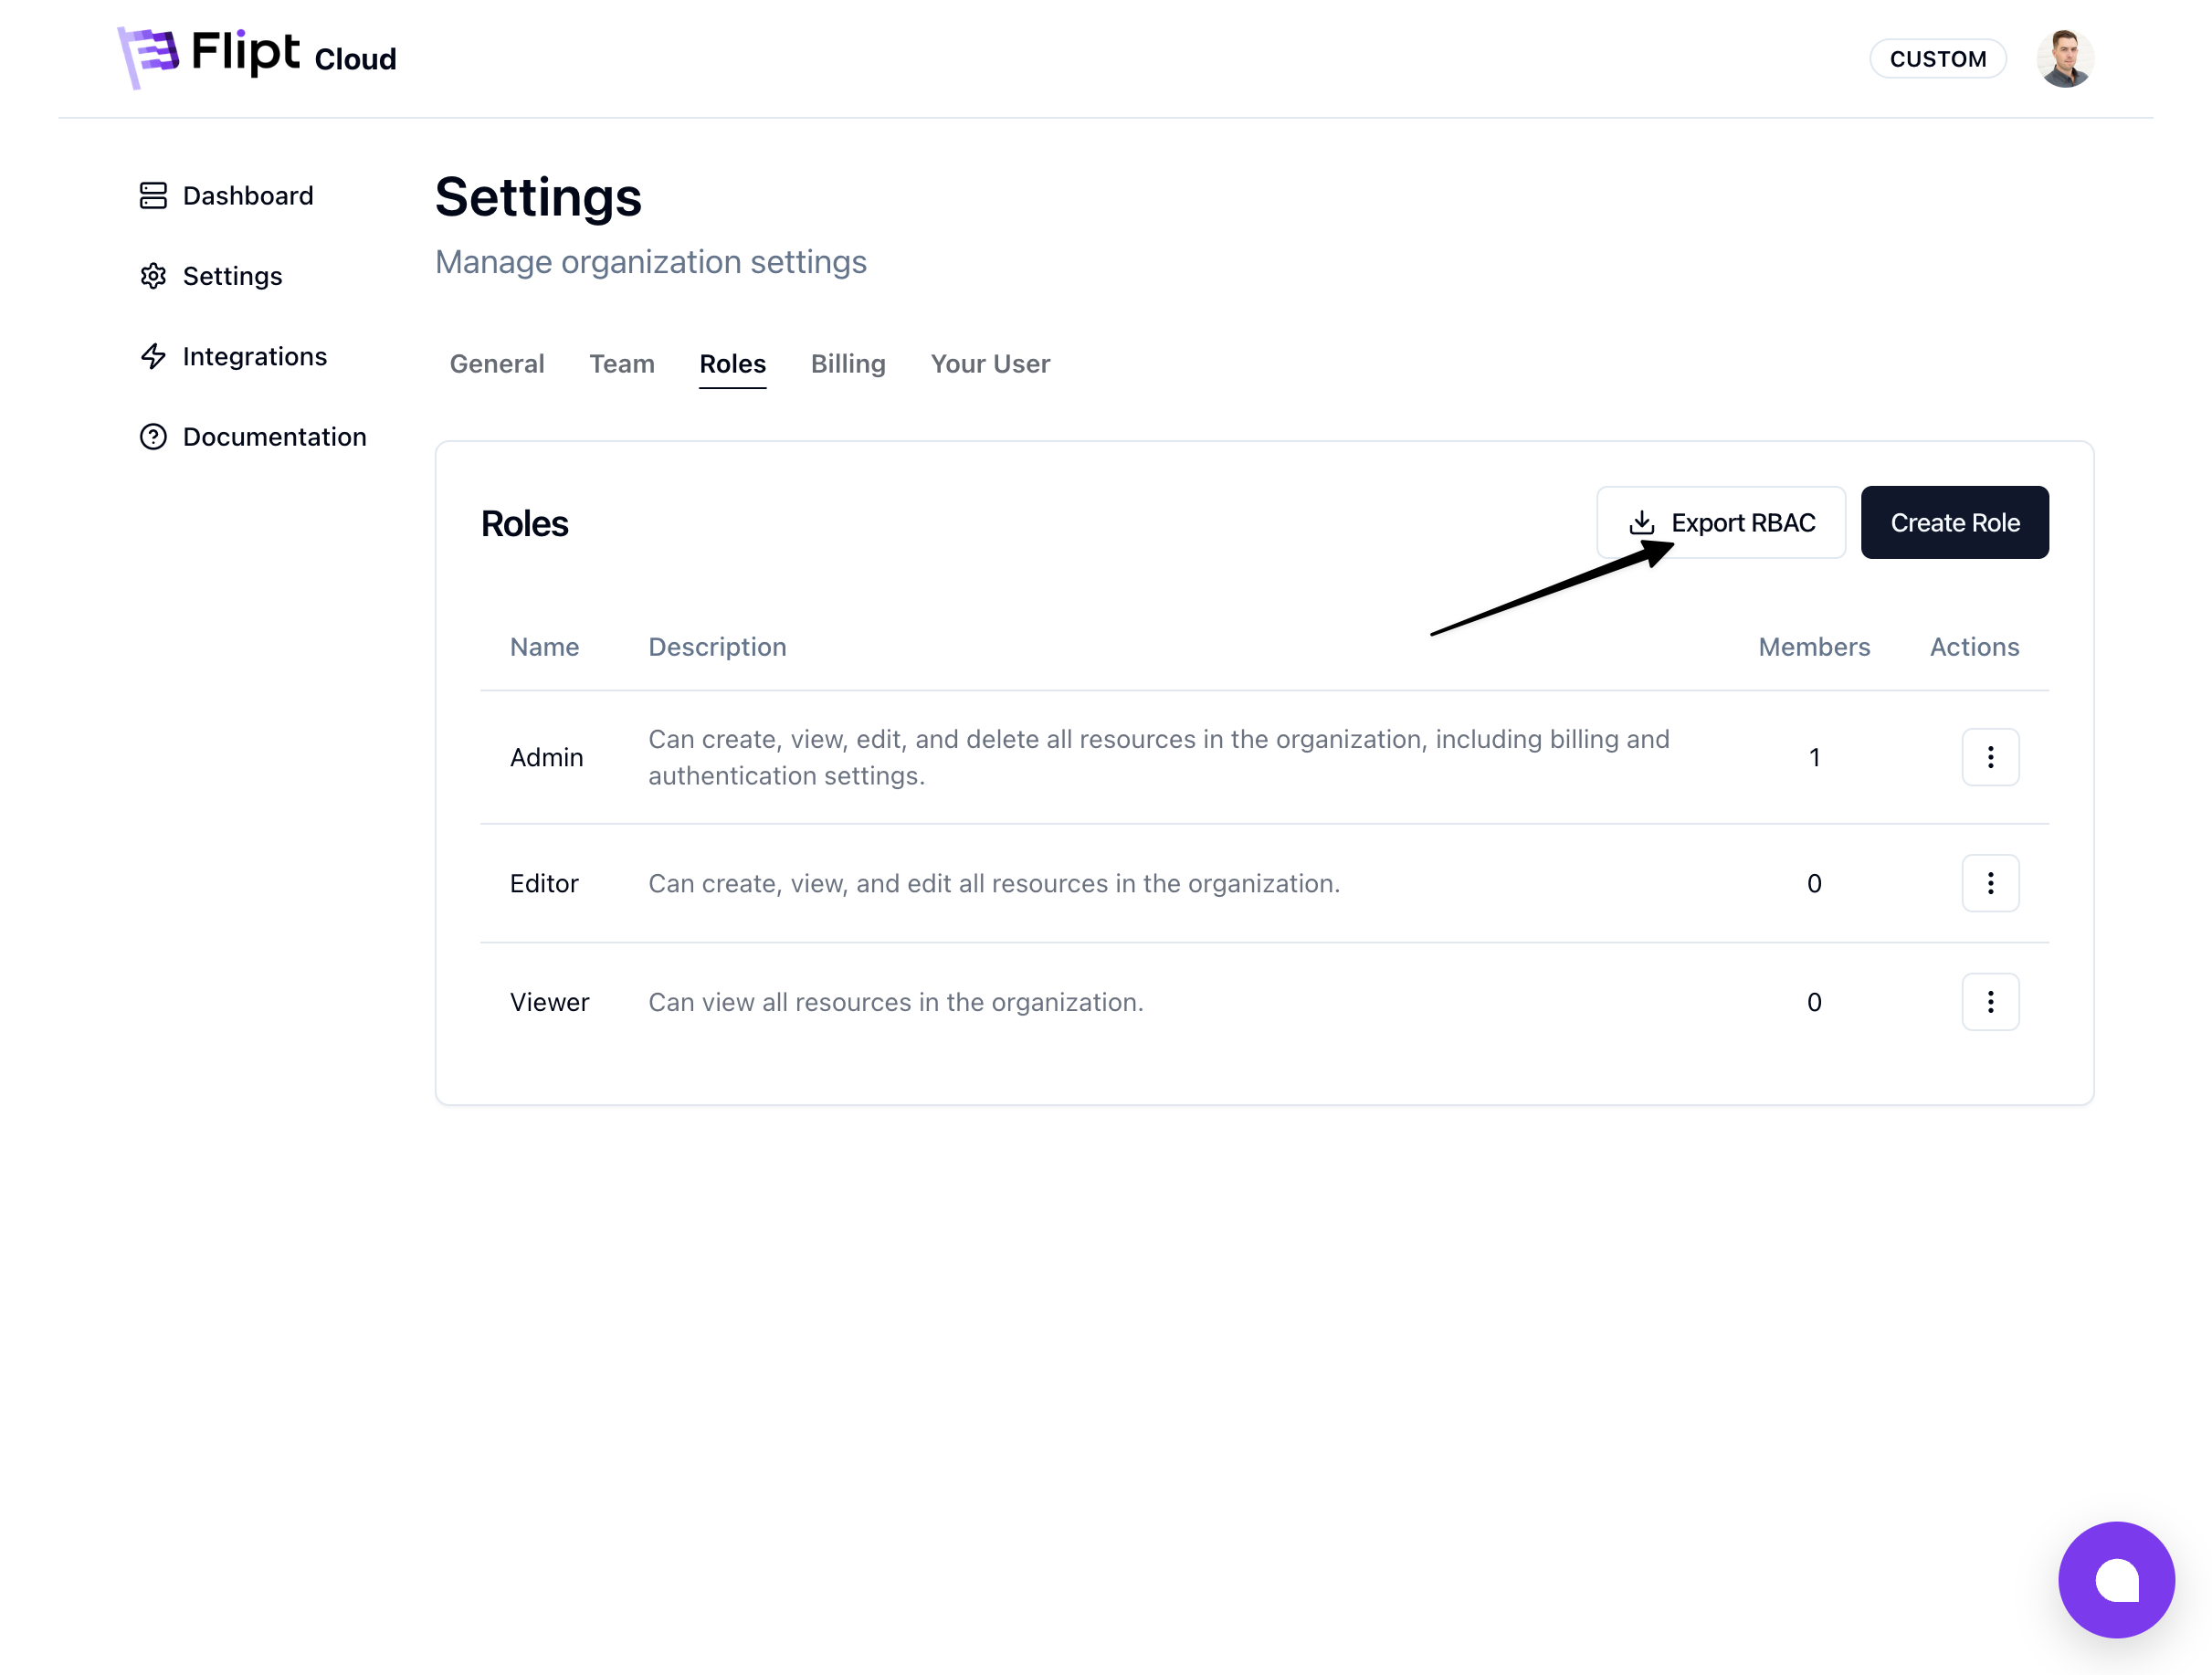Click the Integrations lightning bolt icon

point(153,356)
